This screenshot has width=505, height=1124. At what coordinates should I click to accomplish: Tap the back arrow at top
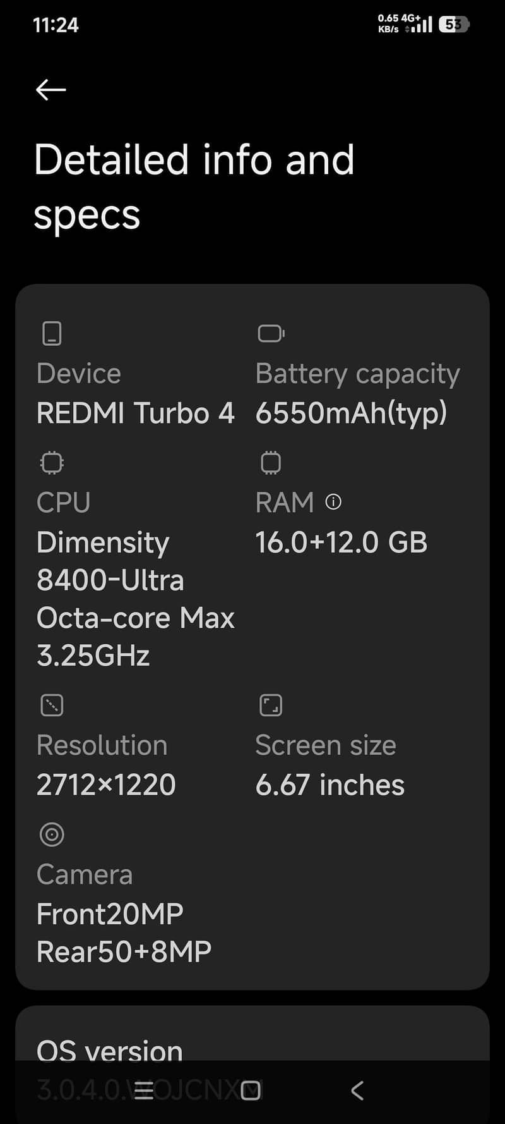[50, 89]
